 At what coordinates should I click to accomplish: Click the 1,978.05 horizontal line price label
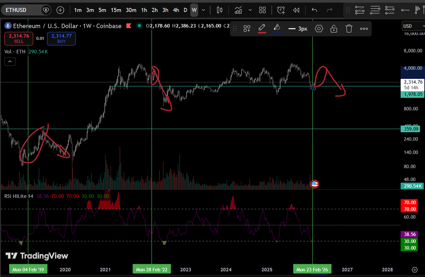(x=413, y=94)
